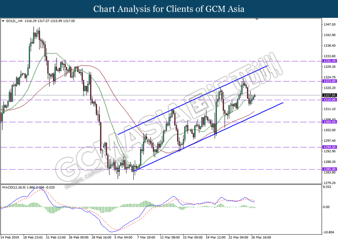Select the 1315.00 price level label
Screen dimensions: 338x241
point(329,100)
